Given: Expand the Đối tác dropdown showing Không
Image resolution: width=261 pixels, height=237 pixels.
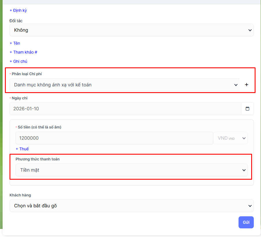Looking at the screenshot, I should (131, 30).
